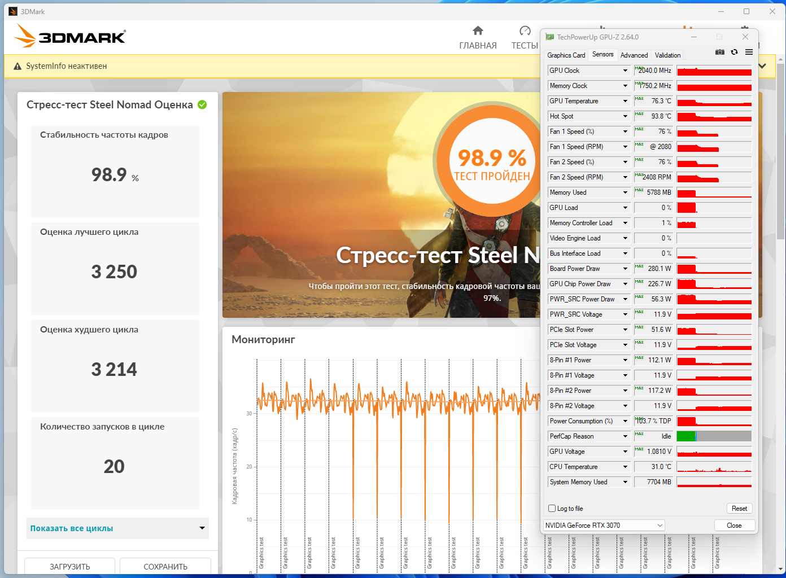Screen dimensions: 786x578
Task: Select the Sensors tab in GPU-Z
Action: 603,55
